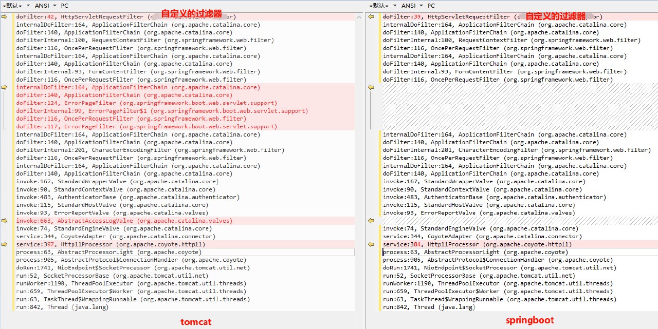Click PC line ending label in right pane

click(x=431, y=6)
